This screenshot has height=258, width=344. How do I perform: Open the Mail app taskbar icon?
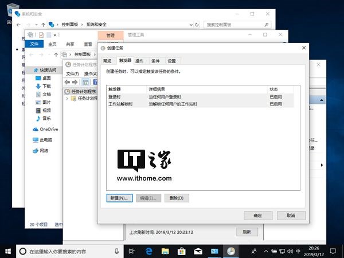pos(198,251)
